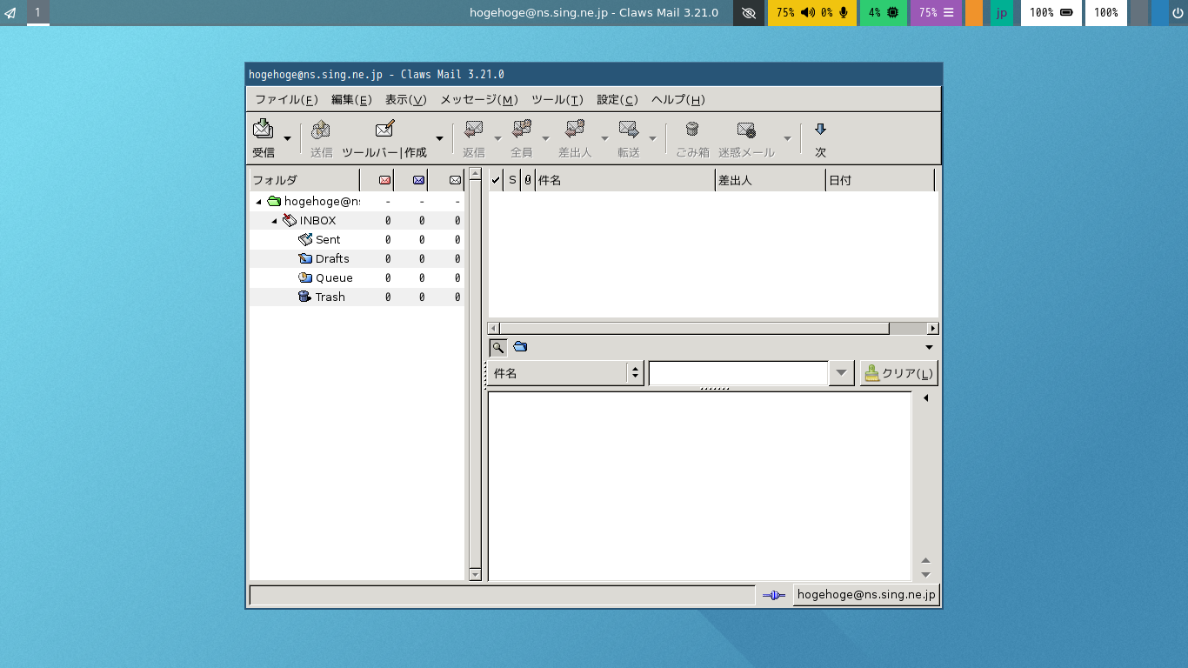Select the Queue folder

357,278
